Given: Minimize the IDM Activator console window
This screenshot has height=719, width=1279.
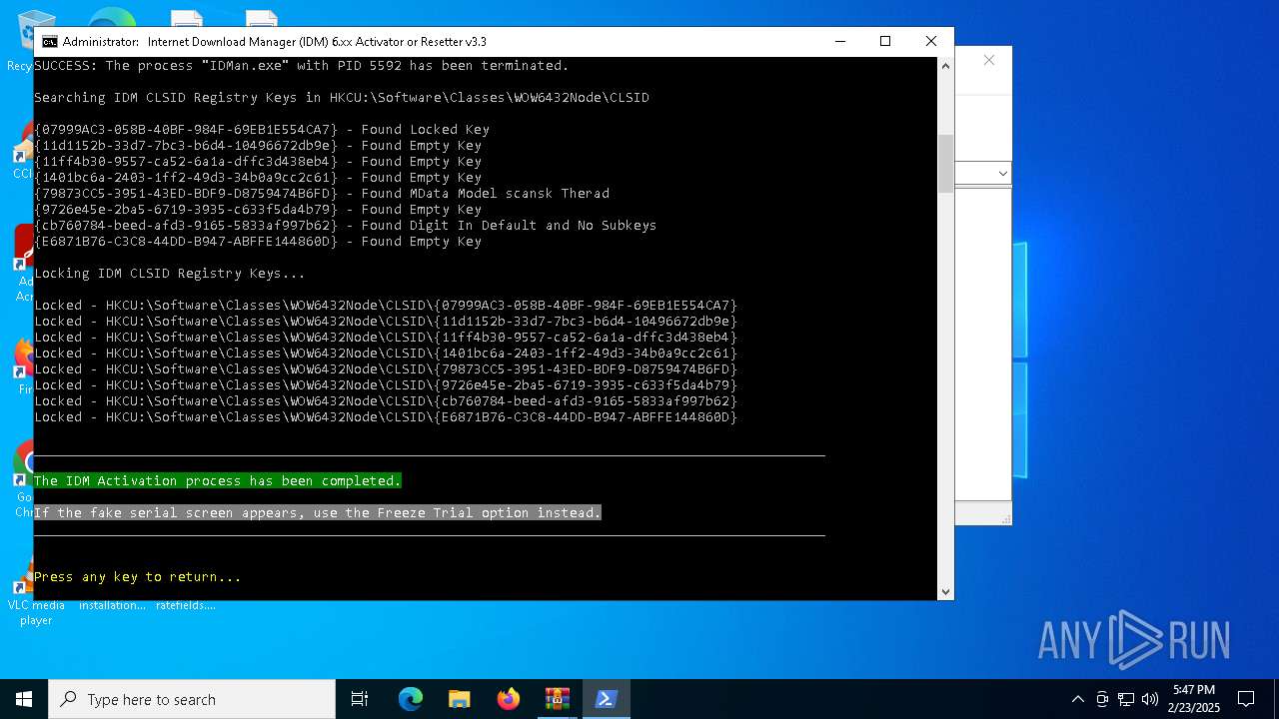Looking at the screenshot, I should [x=839, y=41].
